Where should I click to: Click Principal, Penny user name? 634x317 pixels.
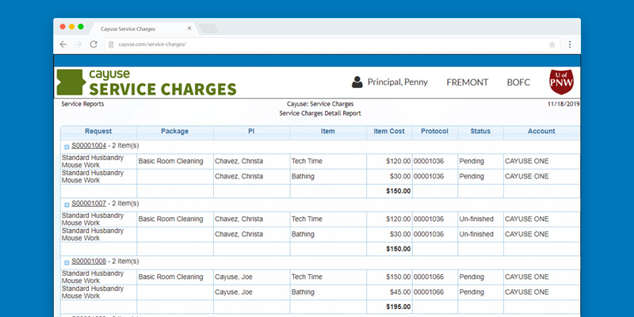pos(398,82)
